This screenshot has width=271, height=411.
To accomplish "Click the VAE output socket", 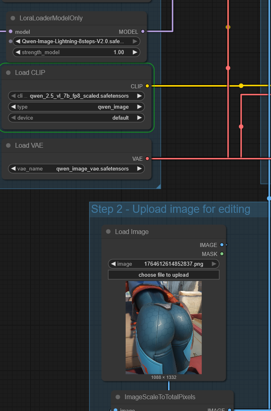I will click(x=147, y=159).
